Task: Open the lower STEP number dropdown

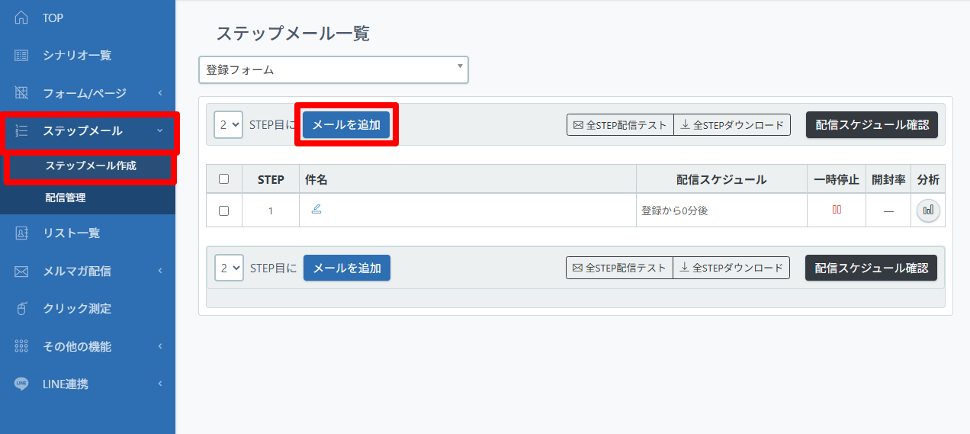Action: click(229, 268)
